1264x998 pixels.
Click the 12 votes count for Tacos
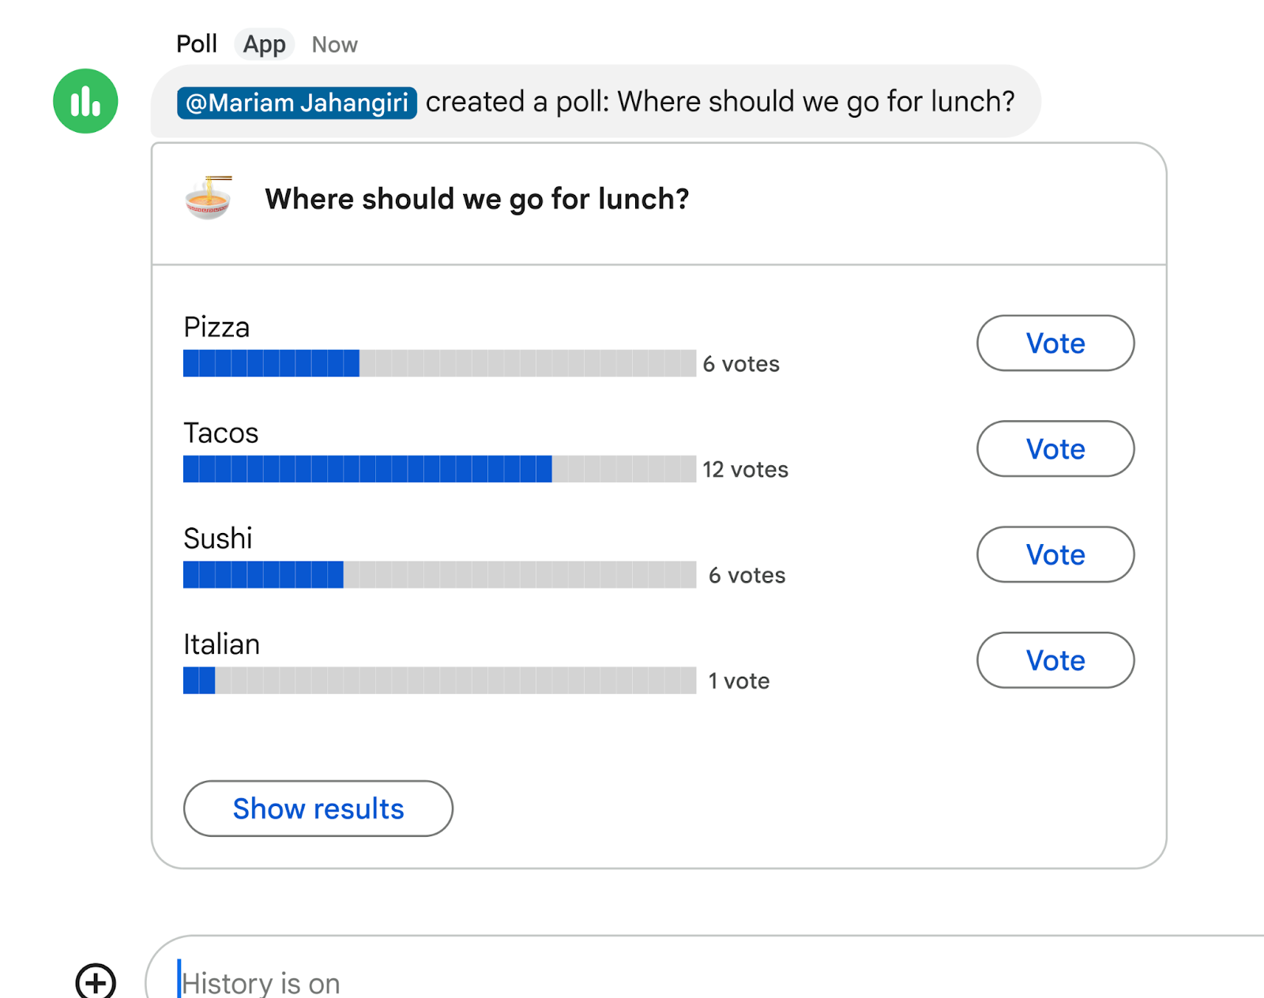point(745,470)
